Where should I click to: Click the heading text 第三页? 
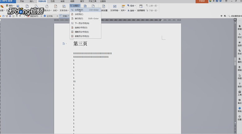pyautogui.click(x=80, y=44)
